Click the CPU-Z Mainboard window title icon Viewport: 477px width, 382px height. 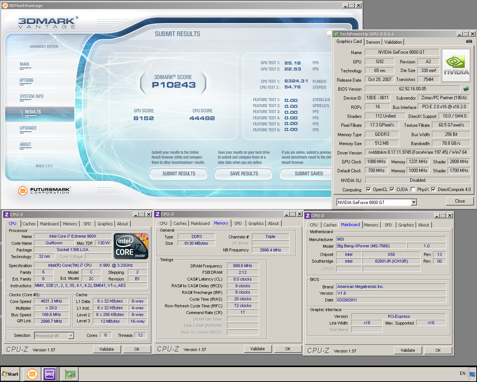308,216
